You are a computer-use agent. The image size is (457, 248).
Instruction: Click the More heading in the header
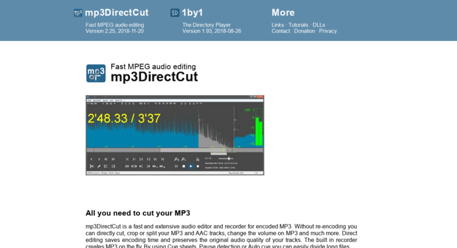[283, 12]
